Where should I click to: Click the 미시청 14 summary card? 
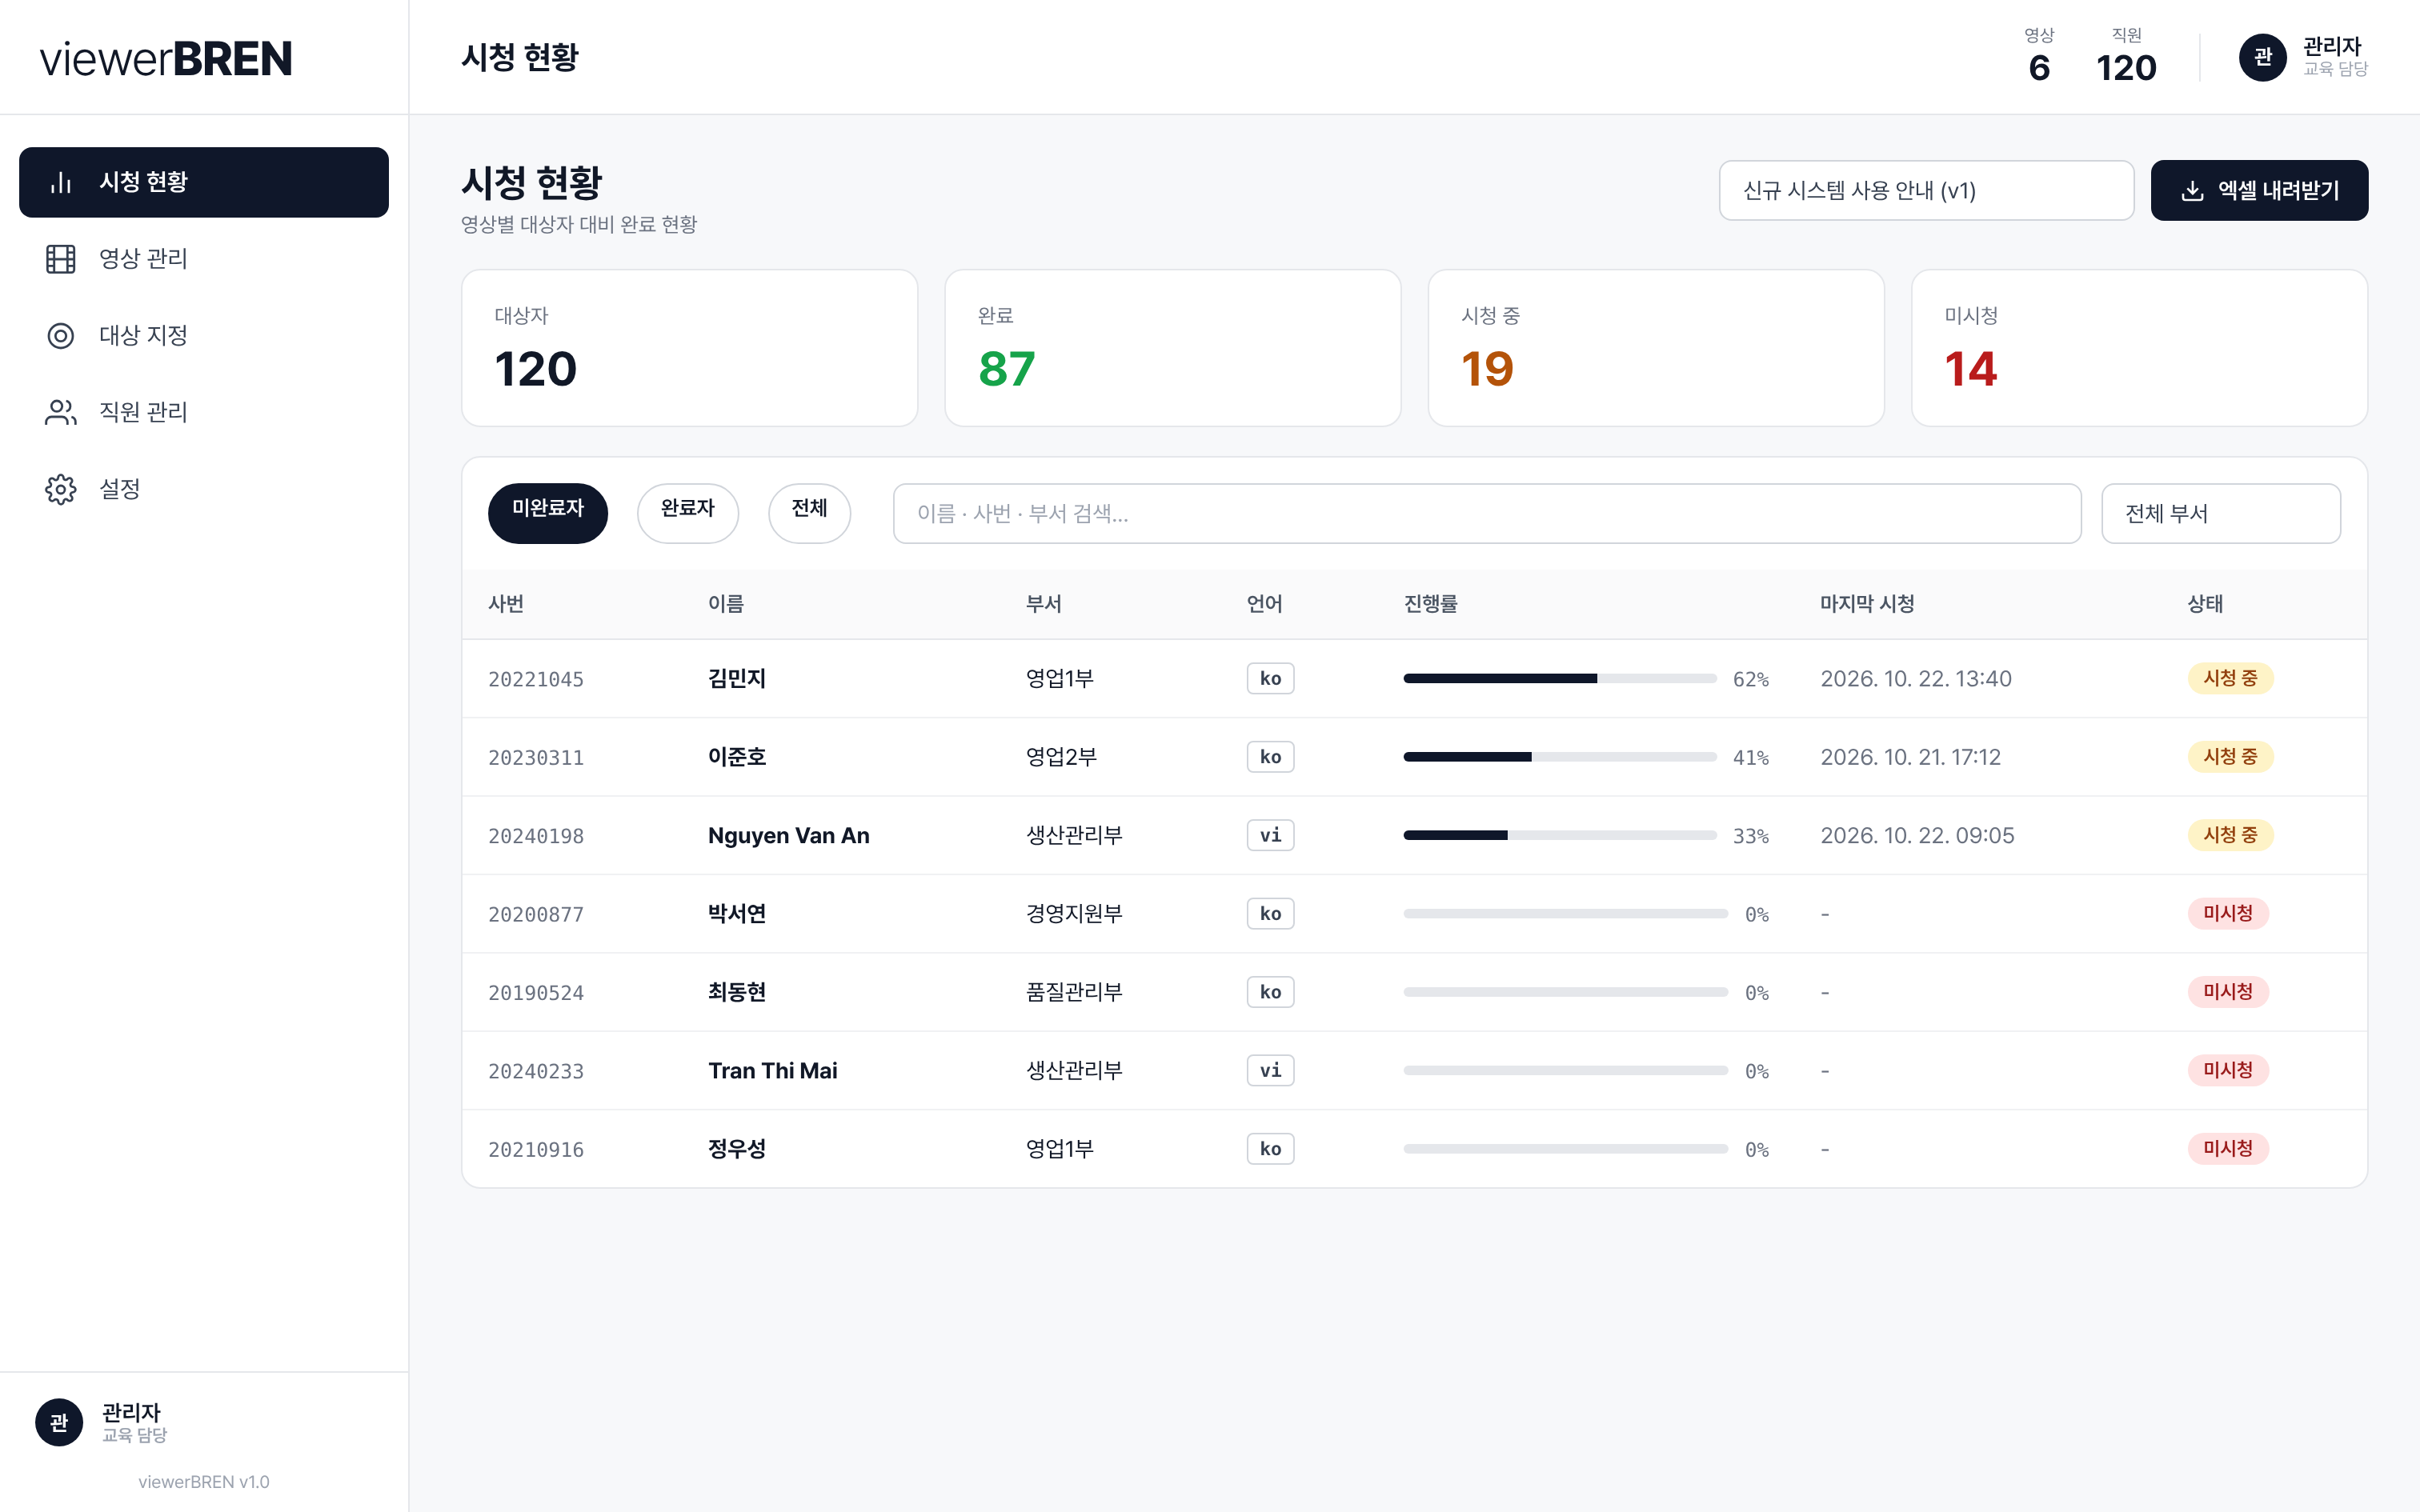[x=2139, y=348]
